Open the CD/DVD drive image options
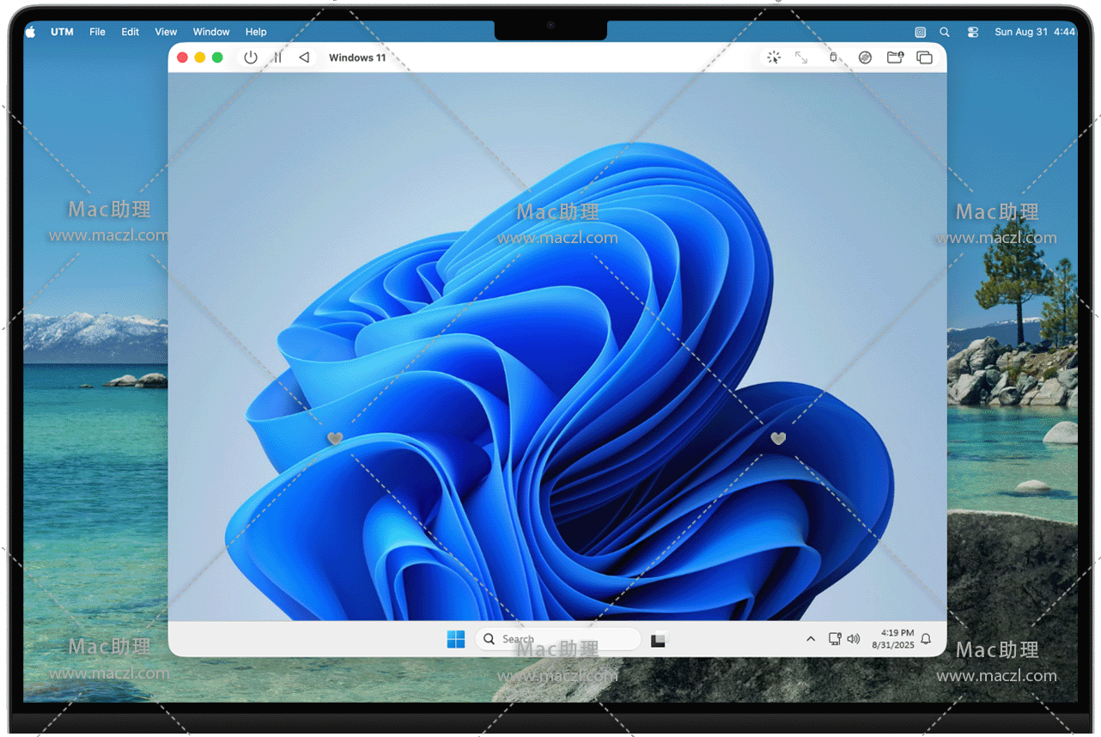Screen dimensions: 1101x737 [x=865, y=58]
